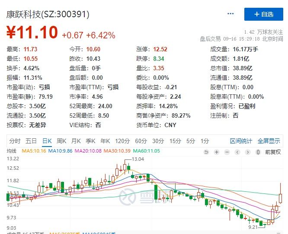Select the 月K chart tab
This screenshot has height=234, width=288.
click(x=76, y=141)
